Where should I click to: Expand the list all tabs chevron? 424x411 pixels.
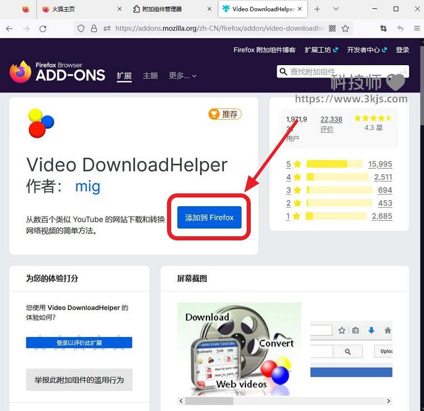[x=336, y=9]
